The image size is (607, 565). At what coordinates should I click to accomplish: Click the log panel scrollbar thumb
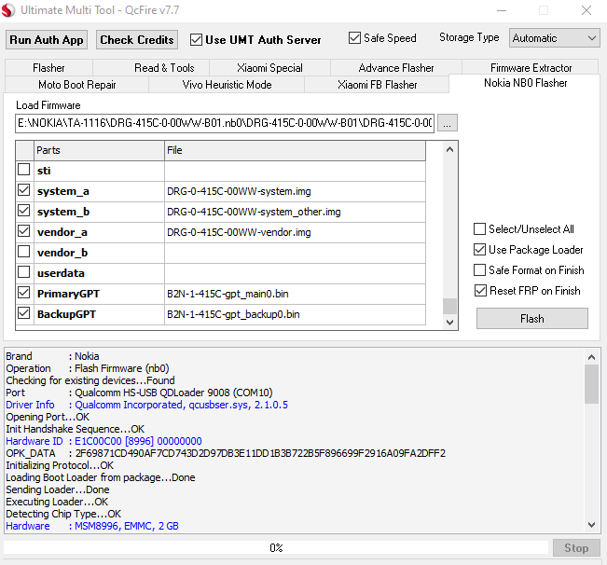[x=591, y=384]
